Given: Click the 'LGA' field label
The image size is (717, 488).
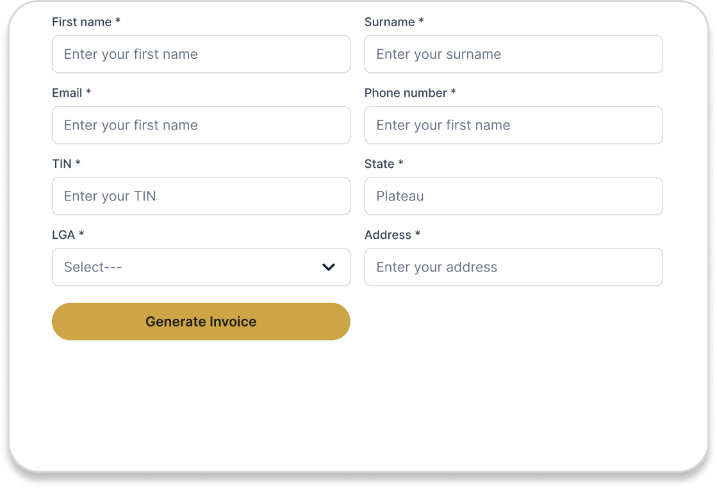Looking at the screenshot, I should [x=63, y=236].
